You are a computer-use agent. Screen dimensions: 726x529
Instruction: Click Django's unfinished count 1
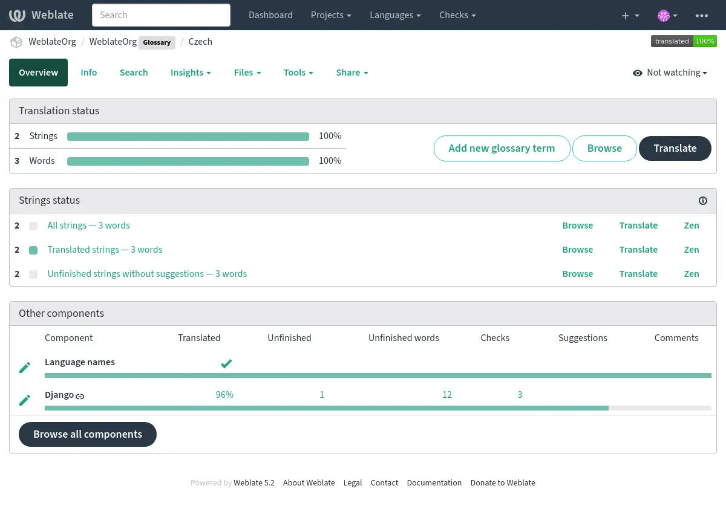pos(322,395)
